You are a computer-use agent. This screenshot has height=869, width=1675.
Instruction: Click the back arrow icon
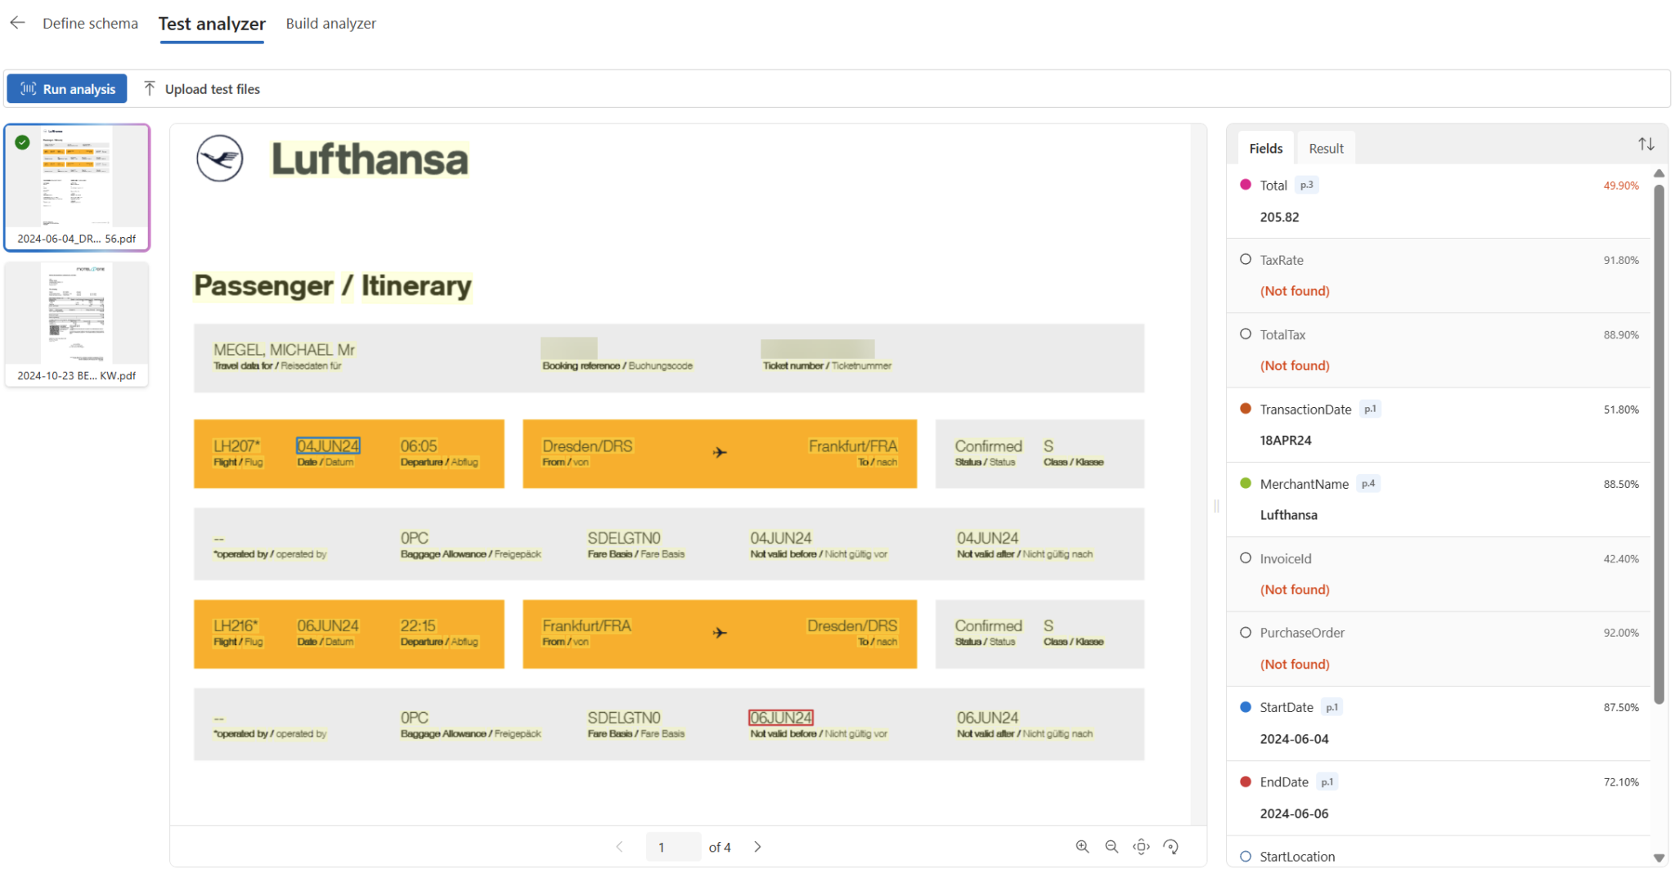coord(17,23)
